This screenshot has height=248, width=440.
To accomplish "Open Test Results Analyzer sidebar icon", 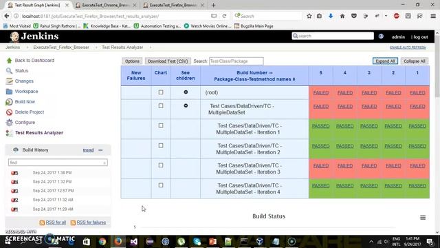I will (9, 133).
